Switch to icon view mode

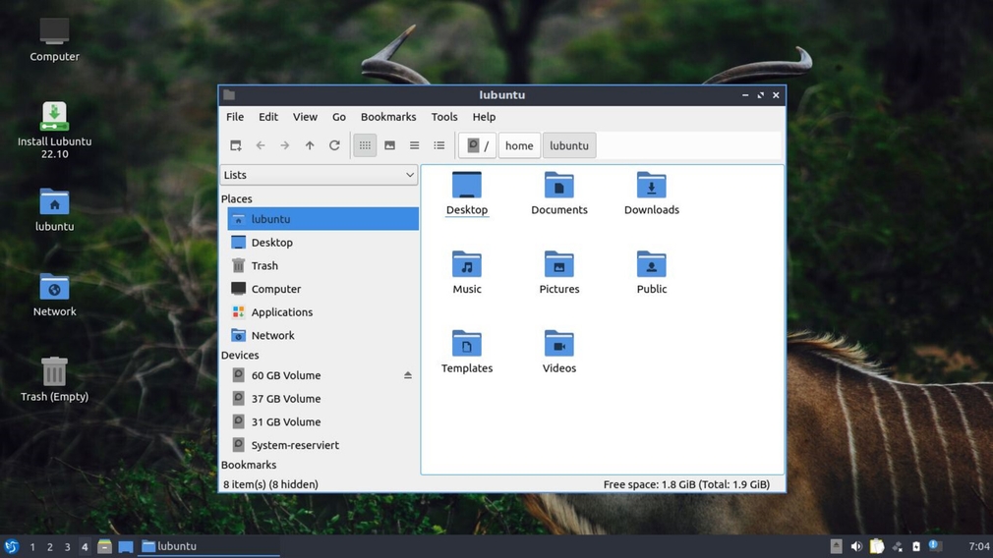click(x=365, y=145)
